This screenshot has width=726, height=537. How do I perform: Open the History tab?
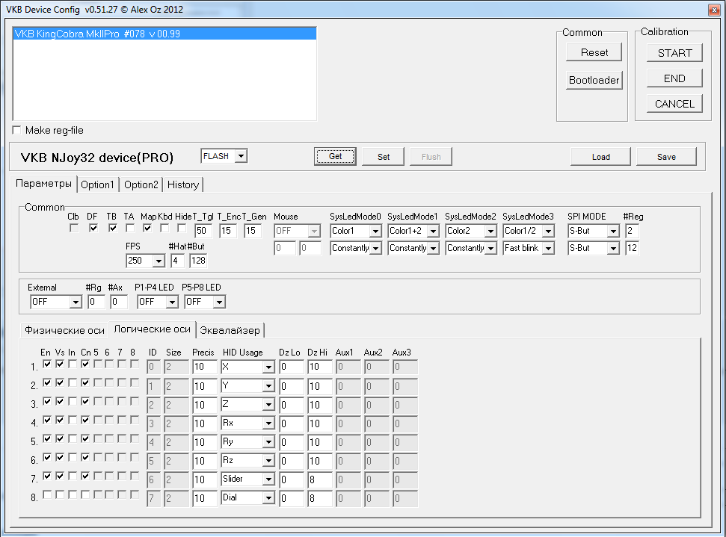pos(183,185)
